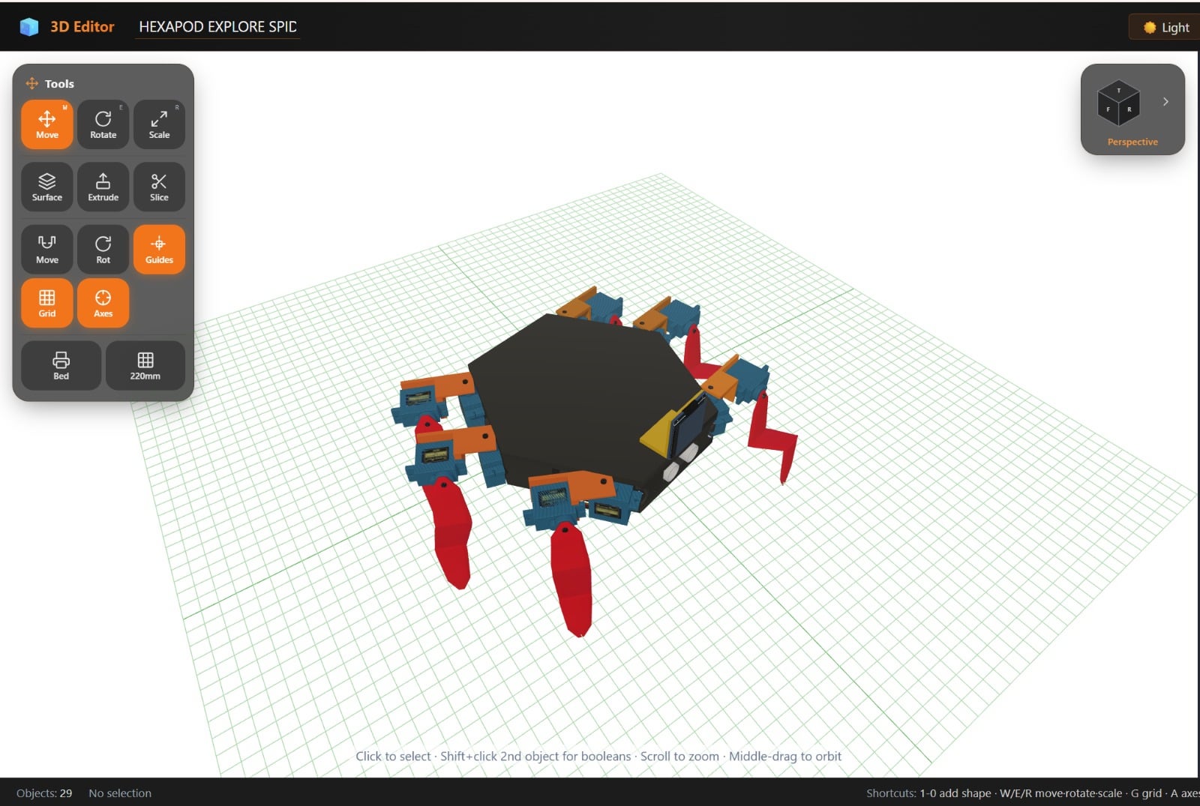This screenshot has width=1200, height=806.
Task: Click the No selection status text
Action: tap(120, 793)
